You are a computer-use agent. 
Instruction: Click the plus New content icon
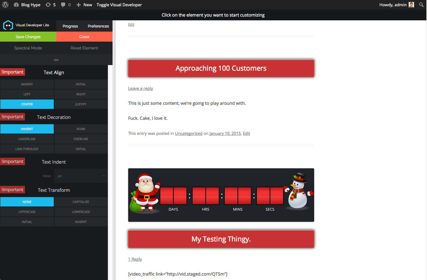pos(78,5)
